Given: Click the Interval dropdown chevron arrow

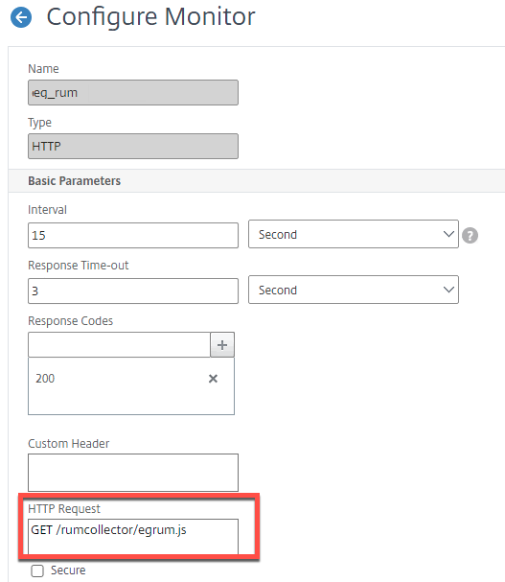Looking at the screenshot, I should (x=448, y=234).
